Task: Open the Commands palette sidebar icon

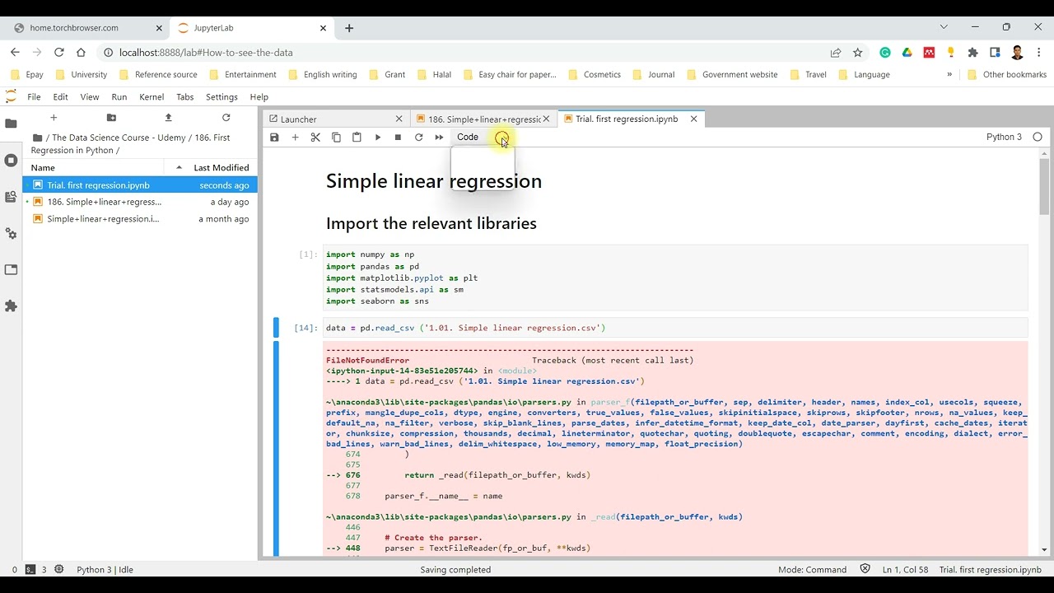Action: click(11, 197)
